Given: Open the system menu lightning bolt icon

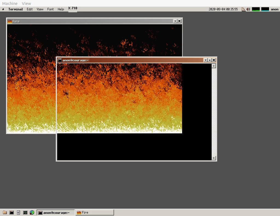Looking at the screenshot, I should 3,9.
